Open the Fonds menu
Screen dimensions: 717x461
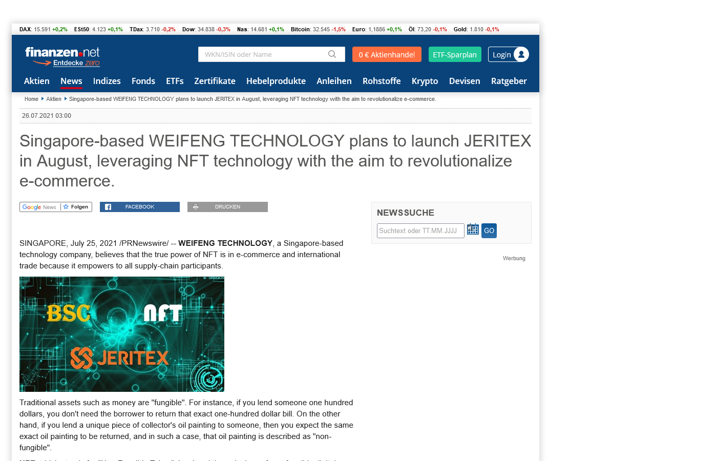point(143,81)
